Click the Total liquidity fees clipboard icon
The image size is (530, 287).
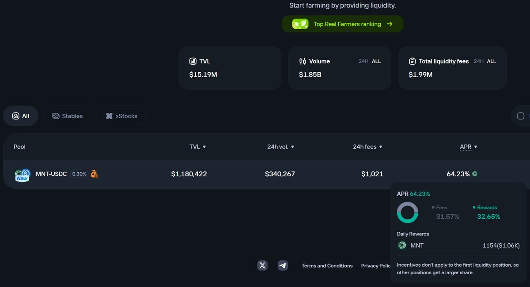(x=412, y=61)
